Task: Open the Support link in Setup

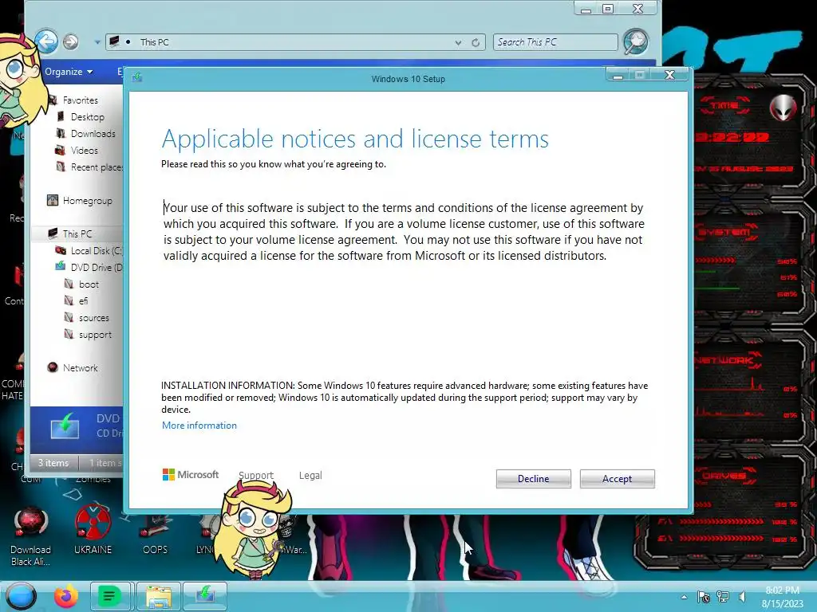Action: coord(256,475)
